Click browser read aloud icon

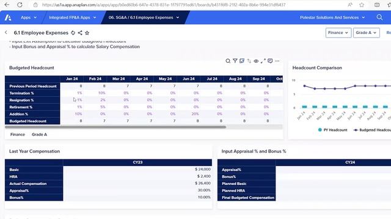350,4
